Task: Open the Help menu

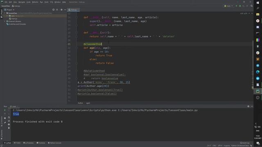Action: [64, 2]
